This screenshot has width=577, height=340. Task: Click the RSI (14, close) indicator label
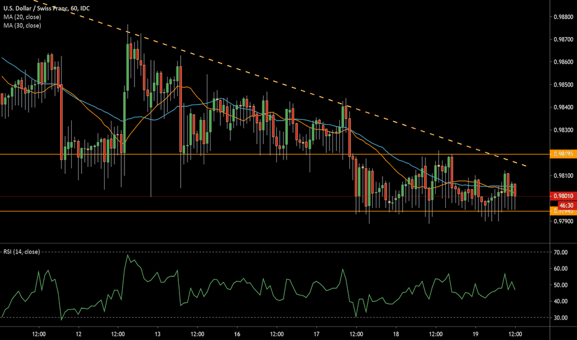(x=24, y=252)
